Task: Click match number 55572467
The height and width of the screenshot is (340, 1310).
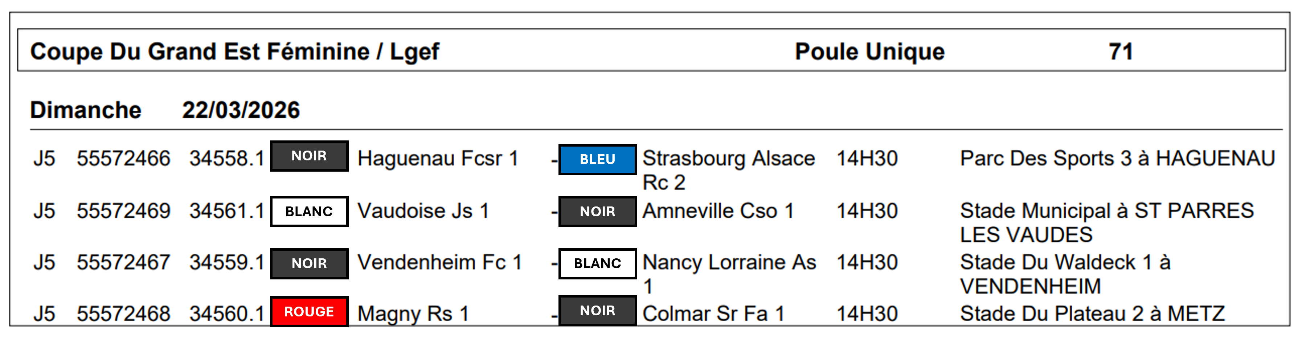Action: [124, 263]
